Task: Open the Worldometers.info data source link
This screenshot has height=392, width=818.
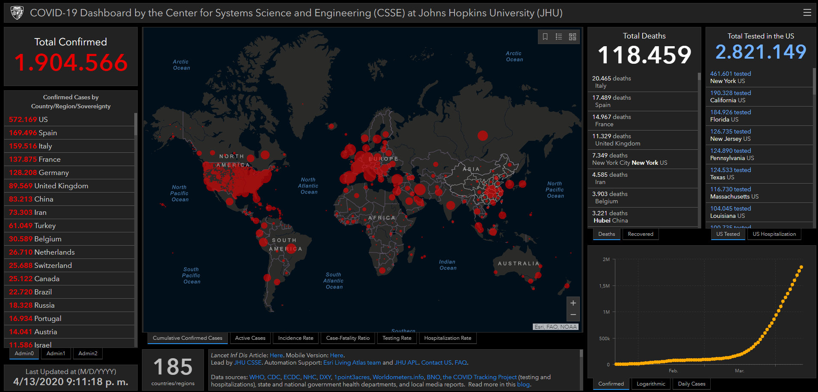Action: point(398,377)
